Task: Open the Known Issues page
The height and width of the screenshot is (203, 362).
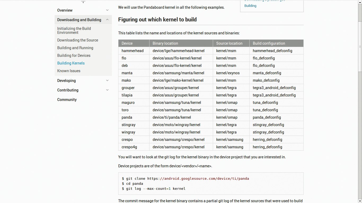Action: [69, 71]
